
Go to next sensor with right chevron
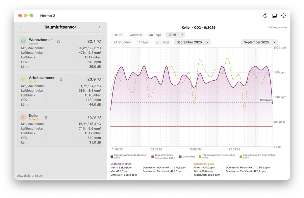point(99,27)
